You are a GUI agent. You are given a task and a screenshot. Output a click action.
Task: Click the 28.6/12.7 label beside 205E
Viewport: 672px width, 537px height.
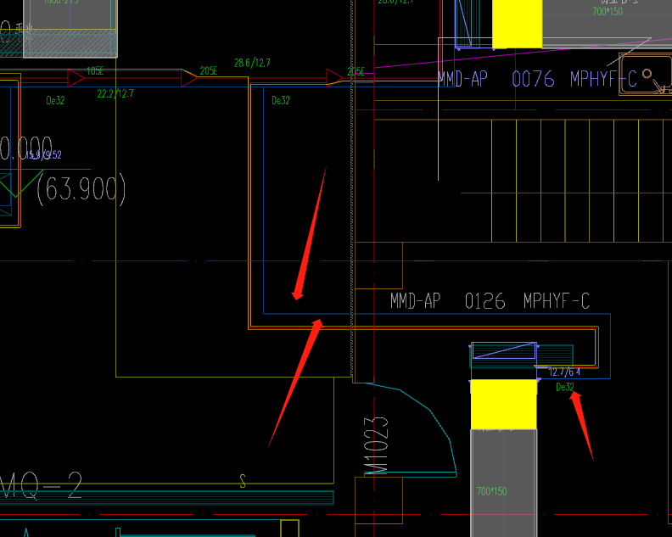[252, 63]
